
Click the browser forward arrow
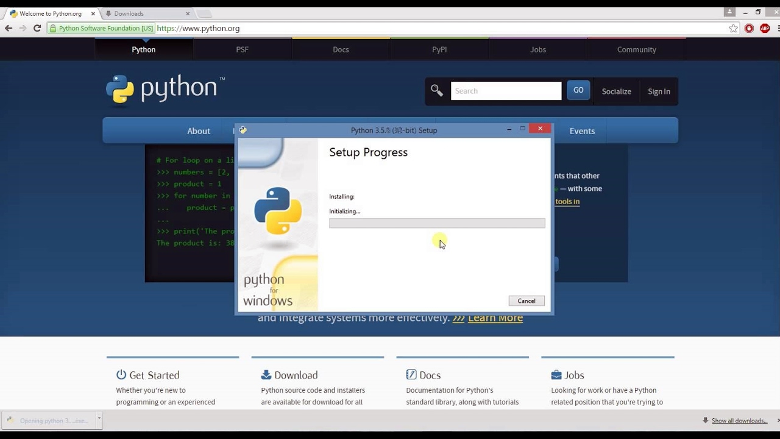pos(23,28)
